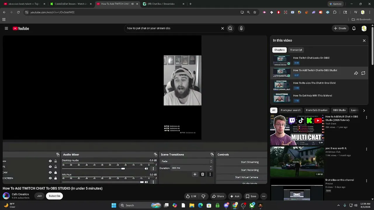
Task: Start YouTube voice search with the microphone
Action: point(241,28)
